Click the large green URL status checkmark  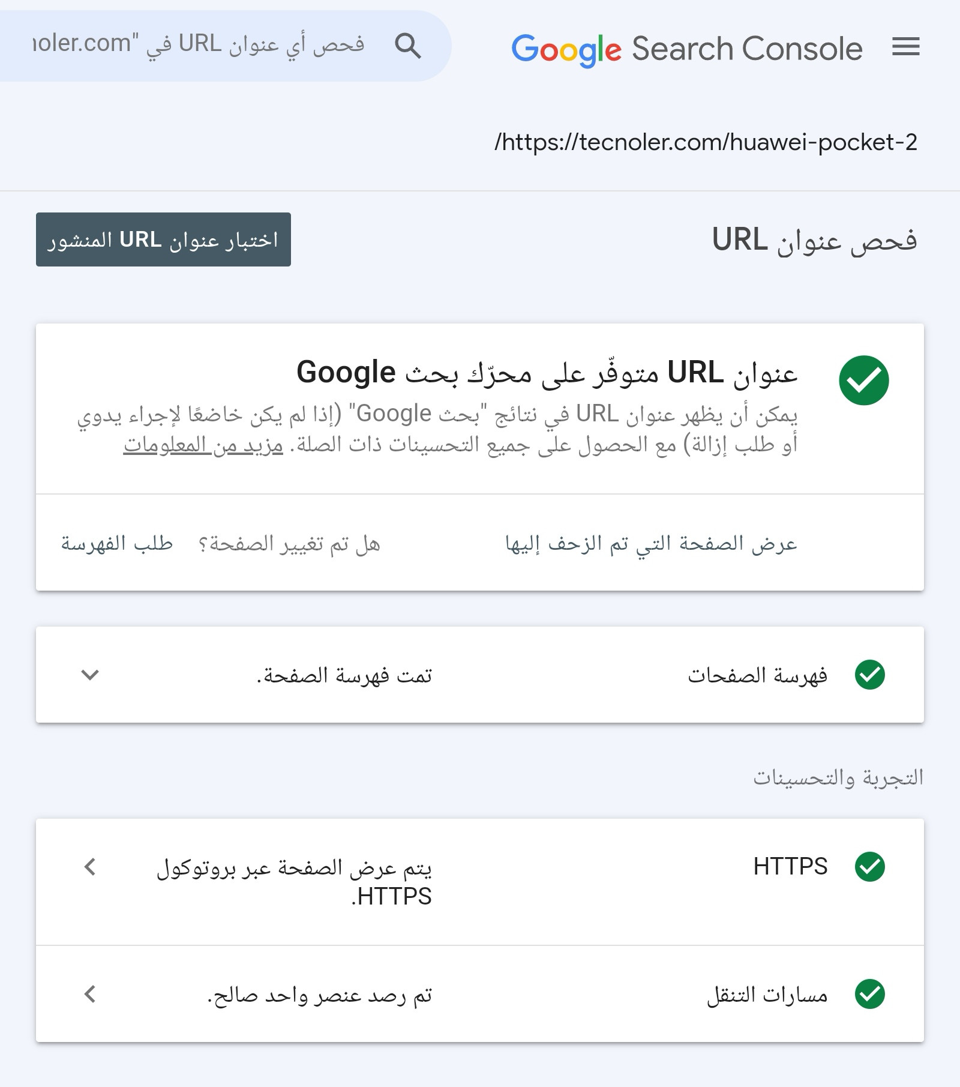click(x=863, y=381)
